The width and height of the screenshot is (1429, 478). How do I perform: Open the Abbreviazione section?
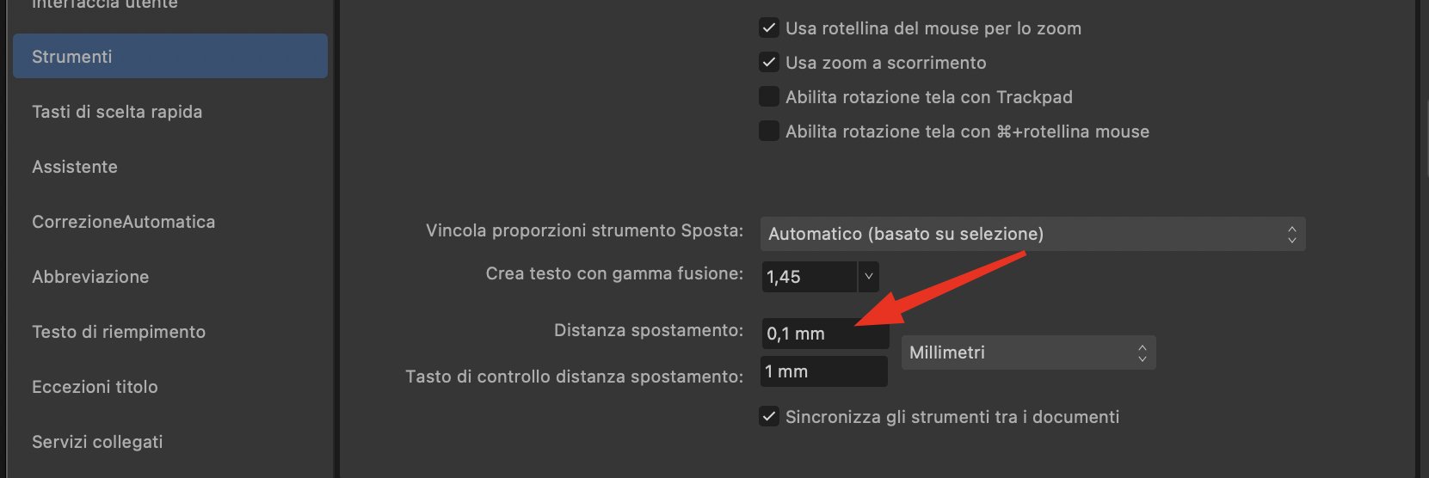(170, 277)
